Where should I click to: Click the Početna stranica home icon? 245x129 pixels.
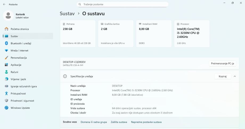6,29
